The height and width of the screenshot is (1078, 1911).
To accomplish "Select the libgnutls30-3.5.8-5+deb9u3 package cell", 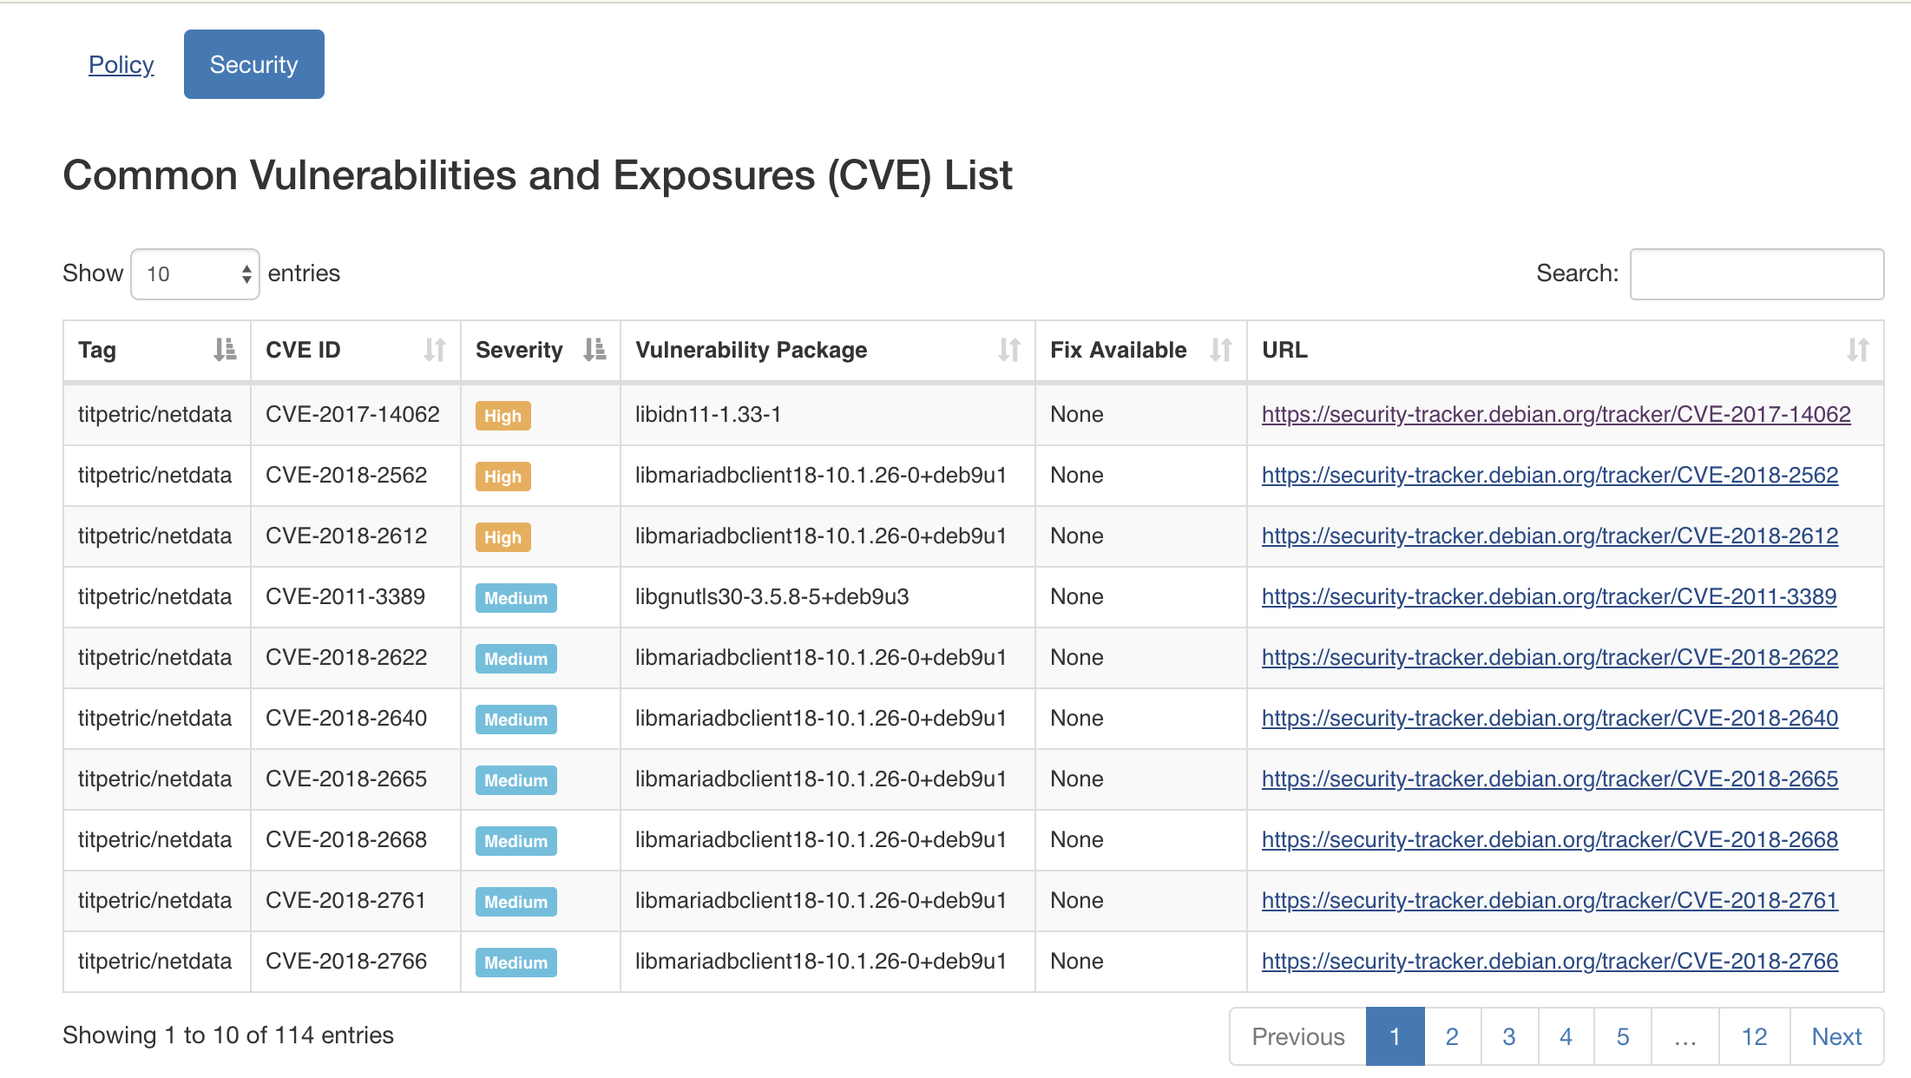I will pos(828,597).
